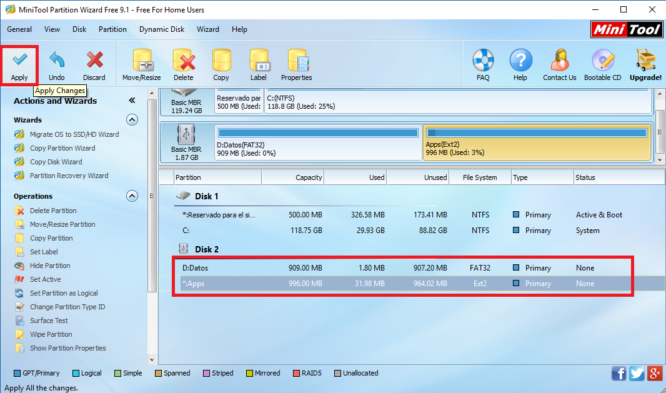Select the Disk 2 header row
666x393 pixels.
[412, 249]
